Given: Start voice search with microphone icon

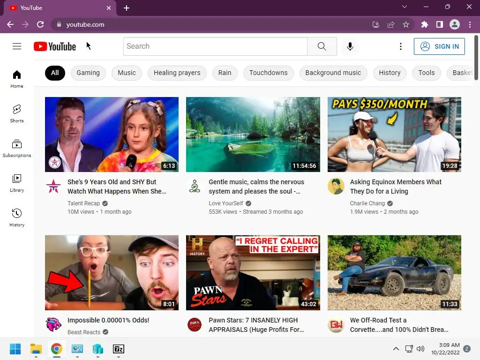Looking at the screenshot, I should click(x=350, y=46).
